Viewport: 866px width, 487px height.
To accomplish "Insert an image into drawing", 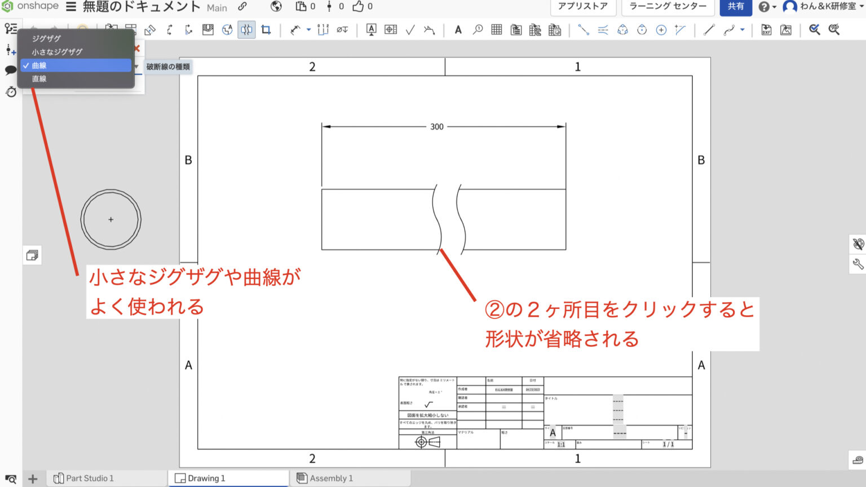I will [x=785, y=30].
